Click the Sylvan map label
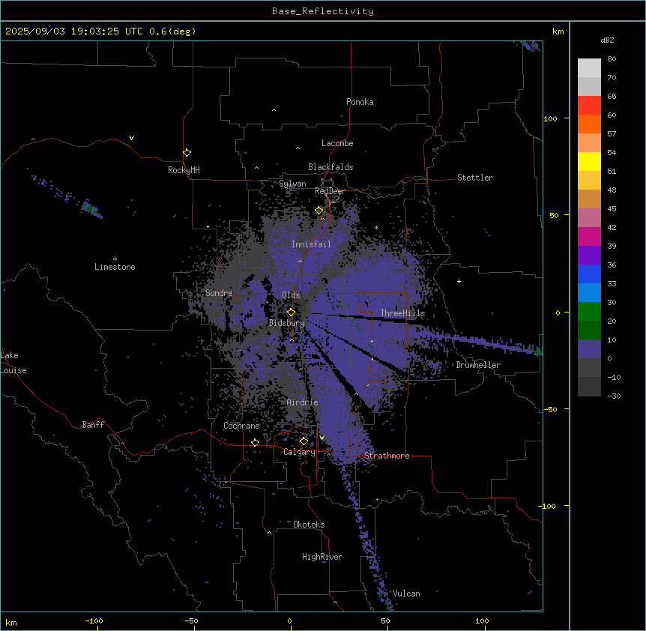The image size is (646, 631). (292, 184)
